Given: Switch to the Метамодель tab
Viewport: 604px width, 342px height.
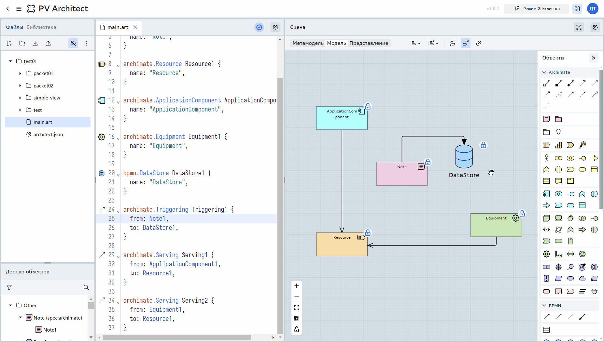Looking at the screenshot, I should (308, 43).
